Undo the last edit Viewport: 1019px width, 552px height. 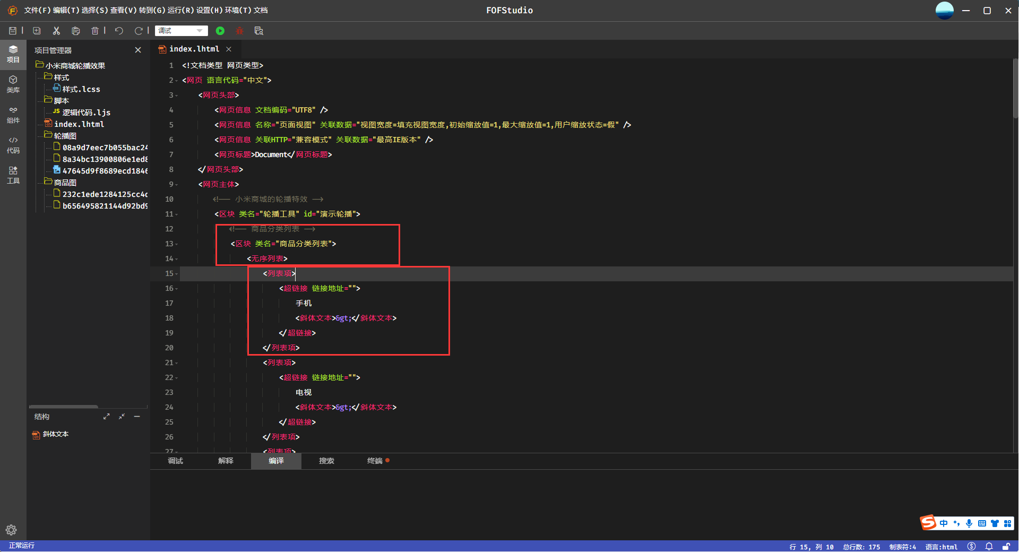click(x=119, y=31)
